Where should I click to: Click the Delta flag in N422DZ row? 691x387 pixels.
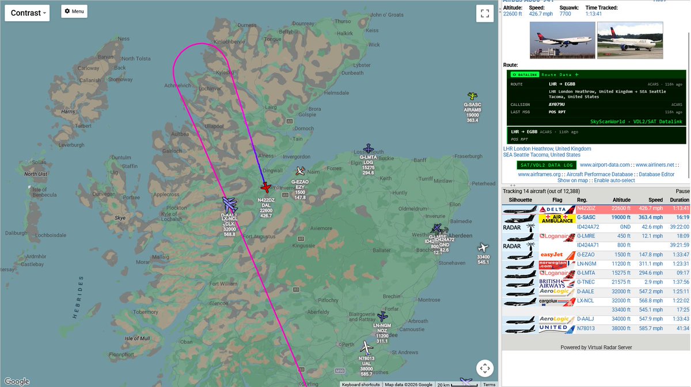[x=557, y=210]
